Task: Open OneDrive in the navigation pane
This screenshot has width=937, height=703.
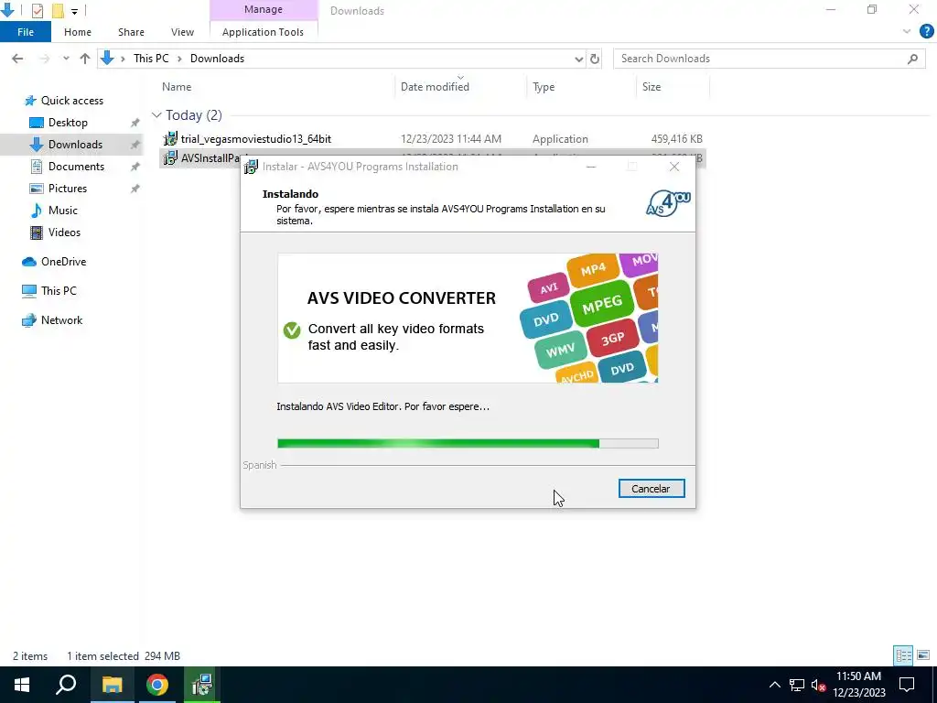Action: 63,262
